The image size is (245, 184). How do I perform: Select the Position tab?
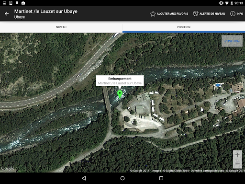point(184,27)
